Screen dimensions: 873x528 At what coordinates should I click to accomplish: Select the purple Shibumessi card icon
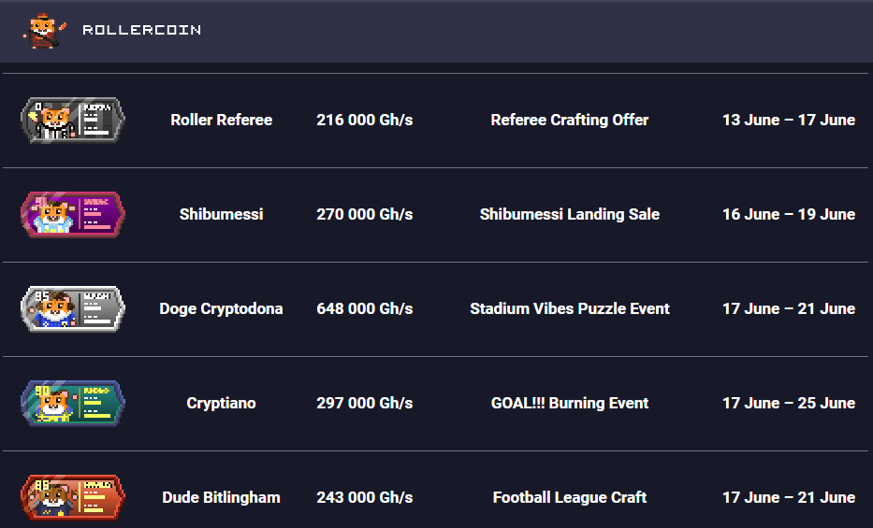[73, 215]
